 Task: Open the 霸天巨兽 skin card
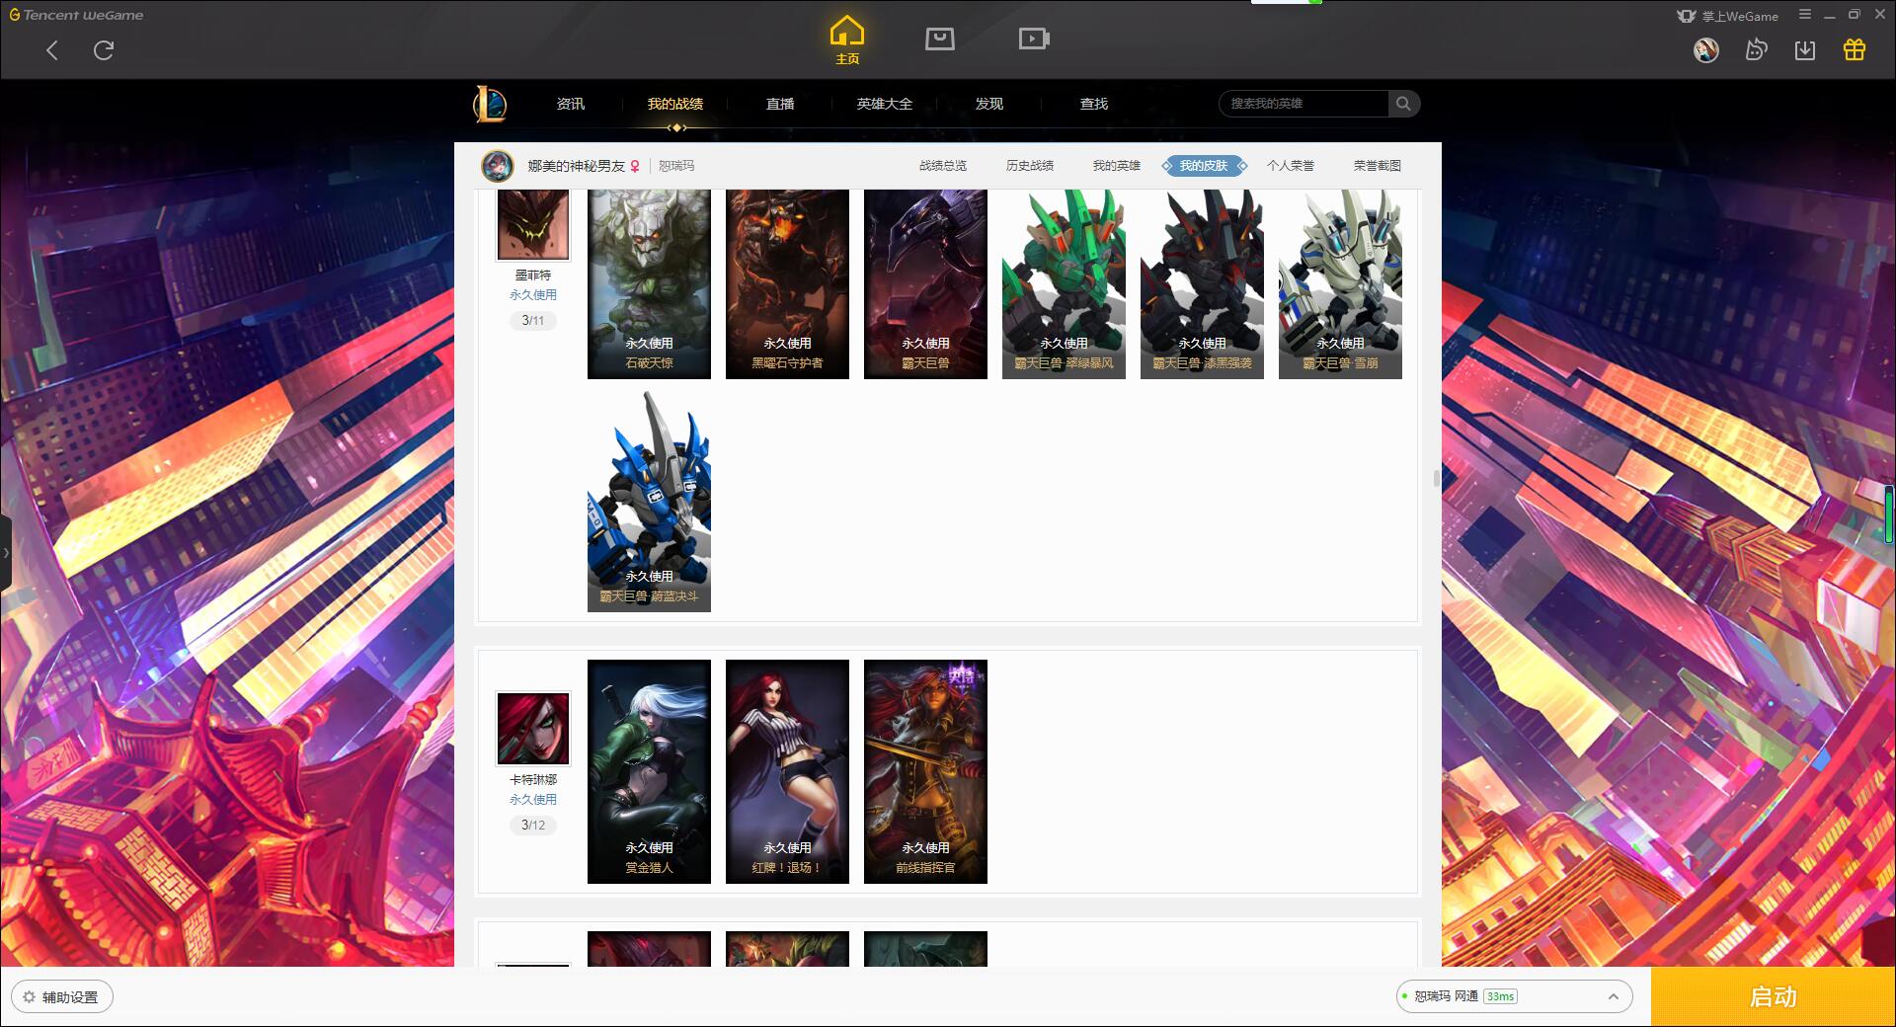(x=925, y=284)
